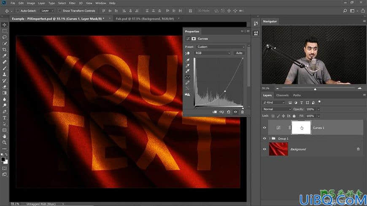
Task: Select the Rectangular Marquee tool
Action: click(x=5, y=31)
